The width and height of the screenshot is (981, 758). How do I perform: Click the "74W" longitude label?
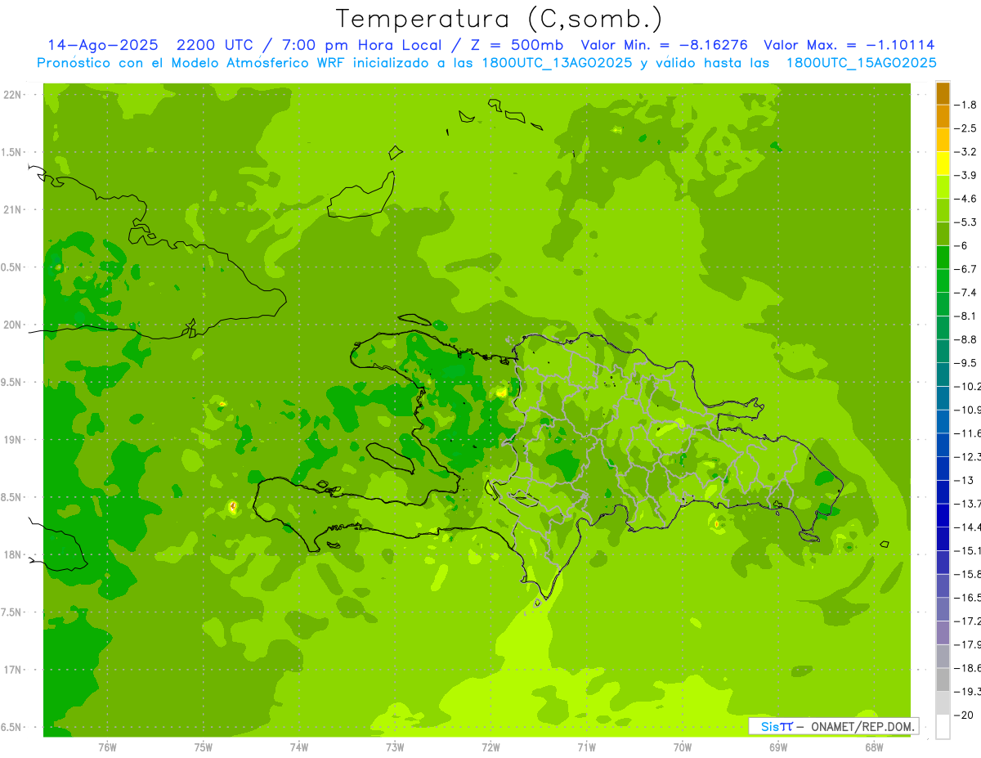[299, 747]
